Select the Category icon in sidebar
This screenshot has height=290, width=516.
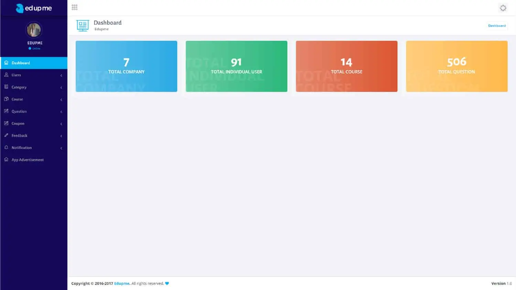click(x=6, y=87)
